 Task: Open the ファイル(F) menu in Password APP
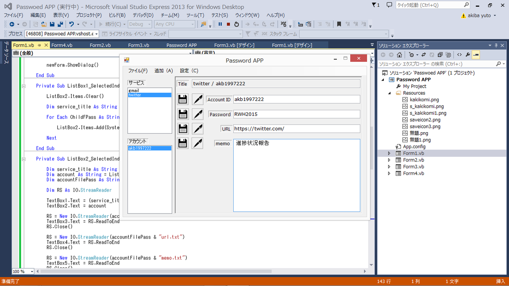coord(138,71)
